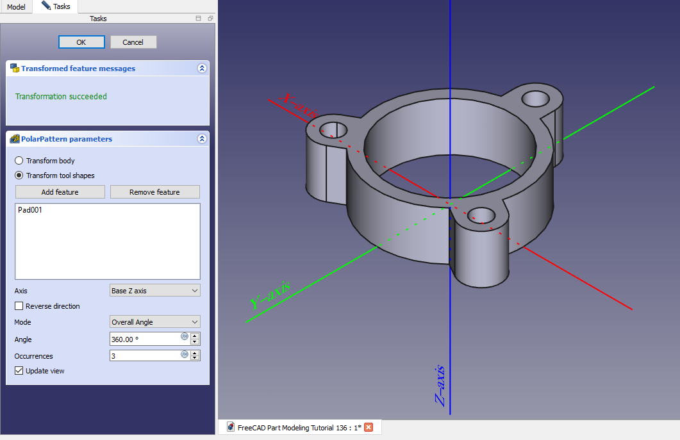This screenshot has height=440, width=680.
Task: Enable the Reverse direction checkbox
Action: click(x=19, y=306)
